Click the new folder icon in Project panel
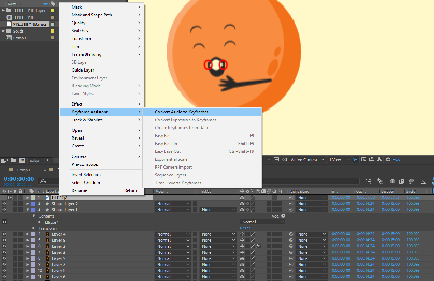The image size is (434, 281). [13, 160]
